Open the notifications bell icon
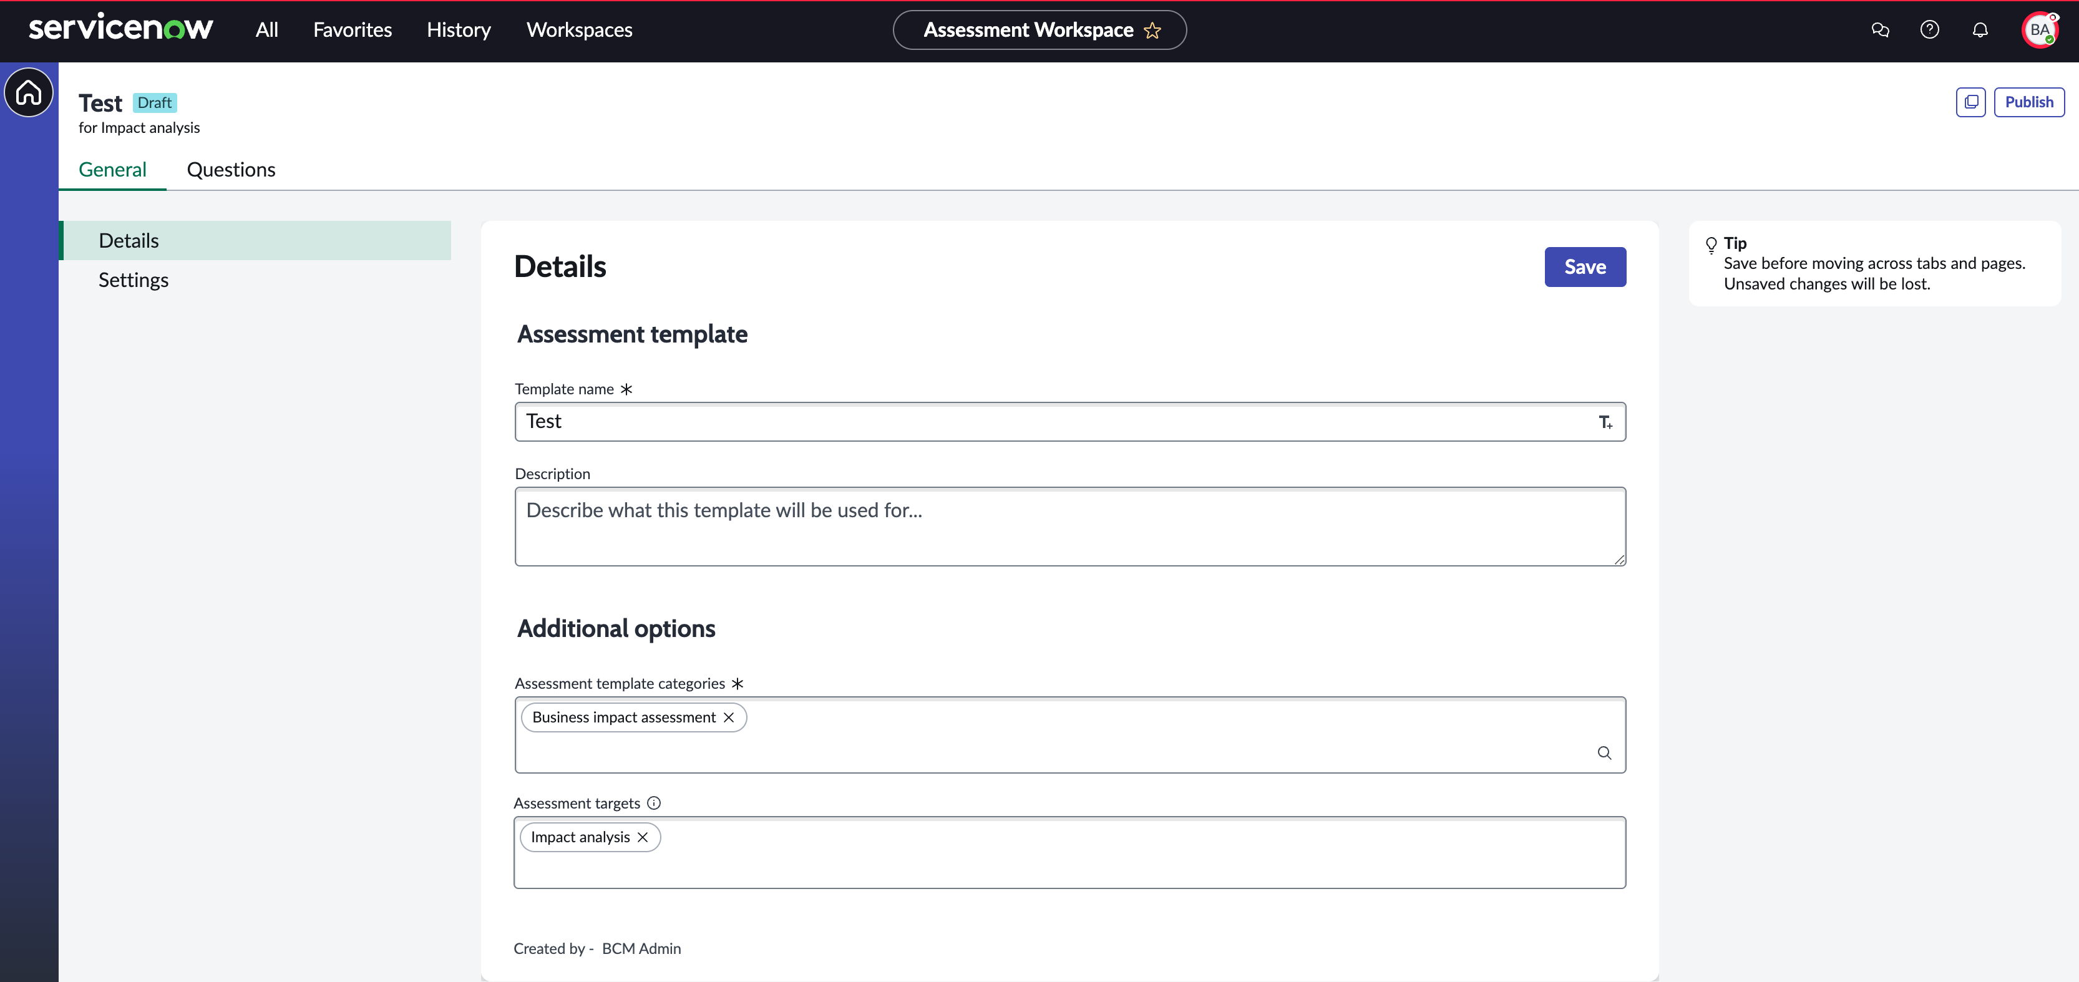This screenshot has width=2079, height=982. [1980, 30]
